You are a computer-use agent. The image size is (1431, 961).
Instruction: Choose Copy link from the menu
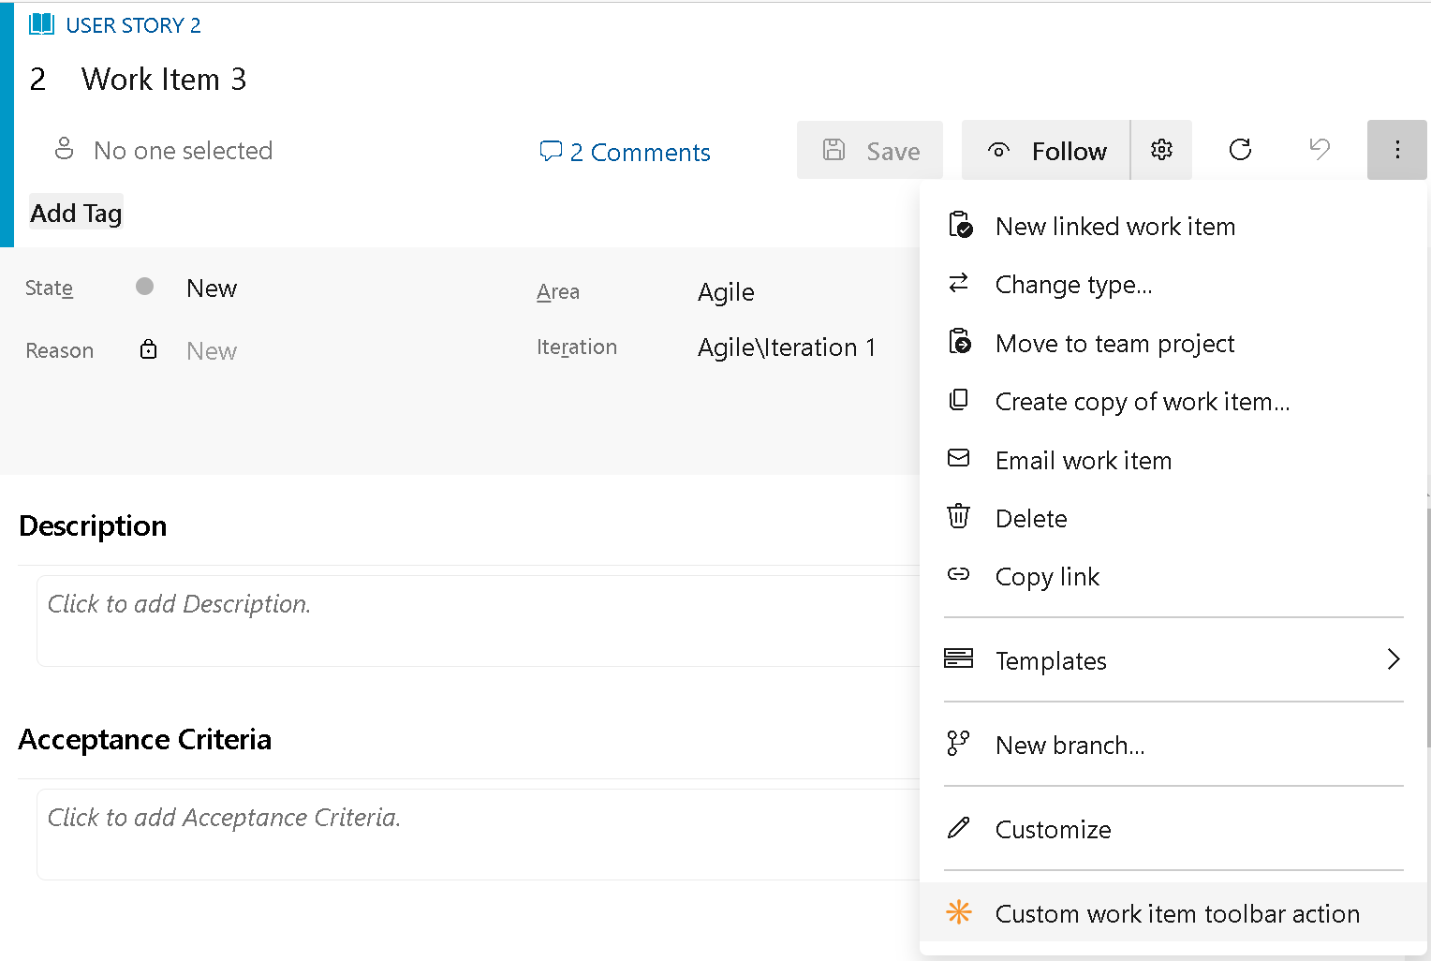pos(1047,576)
